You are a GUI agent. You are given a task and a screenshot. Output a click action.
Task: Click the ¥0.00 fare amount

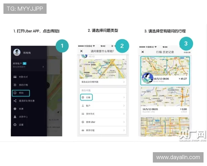pyautogui.click(x=184, y=109)
